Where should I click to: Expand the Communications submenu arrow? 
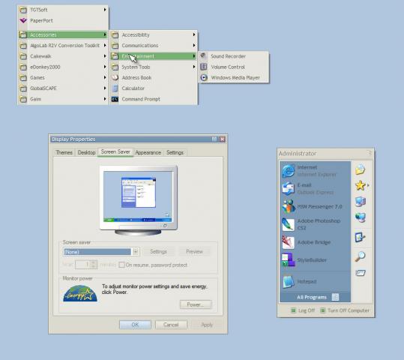click(x=193, y=45)
